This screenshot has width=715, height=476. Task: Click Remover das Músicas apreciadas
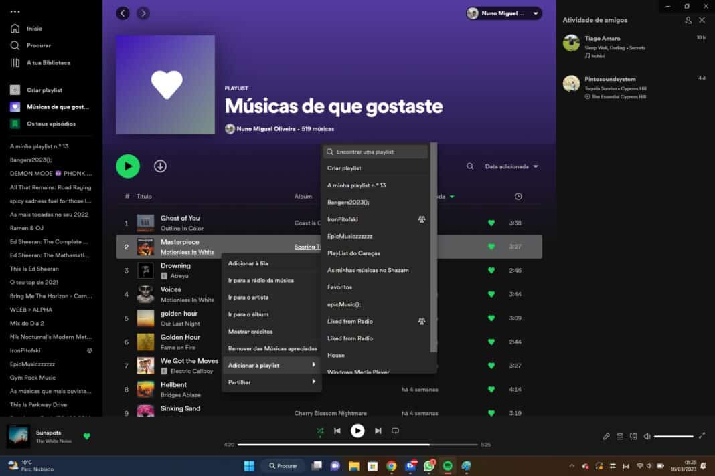click(x=272, y=348)
